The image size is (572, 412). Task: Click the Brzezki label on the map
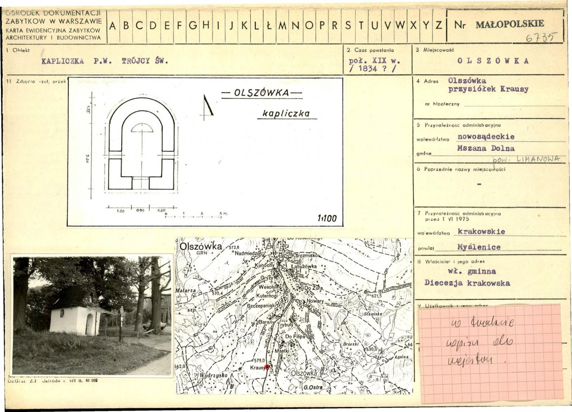click(350, 344)
